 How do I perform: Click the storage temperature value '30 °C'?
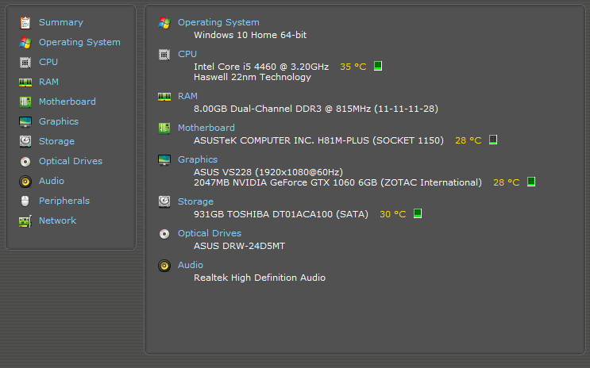[393, 214]
